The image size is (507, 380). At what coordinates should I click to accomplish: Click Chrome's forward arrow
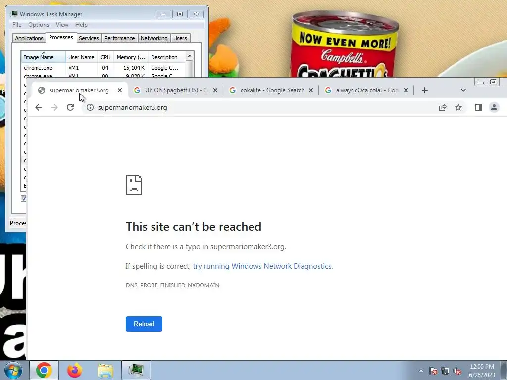pos(54,107)
